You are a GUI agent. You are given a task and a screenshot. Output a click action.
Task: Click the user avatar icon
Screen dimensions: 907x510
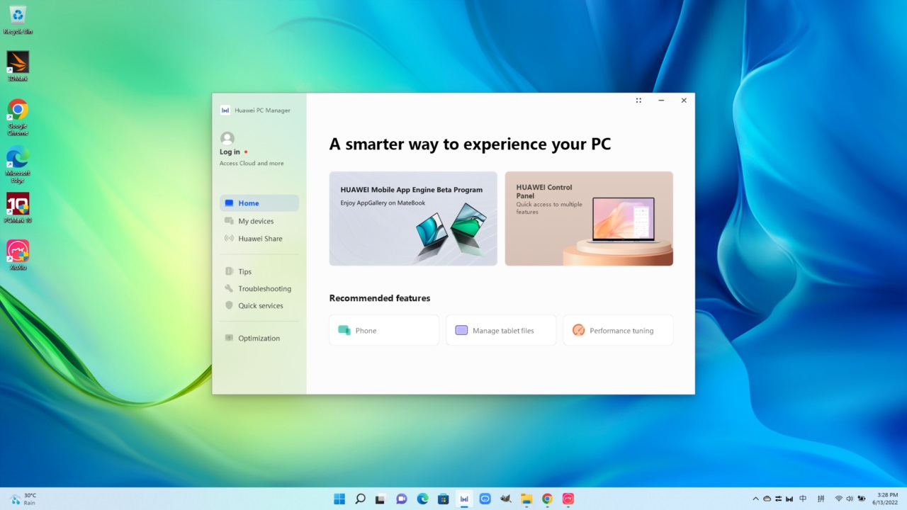click(227, 138)
